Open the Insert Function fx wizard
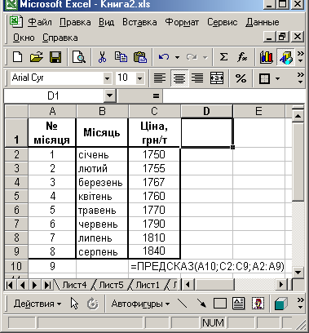Image resolution: width=309 pixels, height=333 pixels. [x=242, y=57]
